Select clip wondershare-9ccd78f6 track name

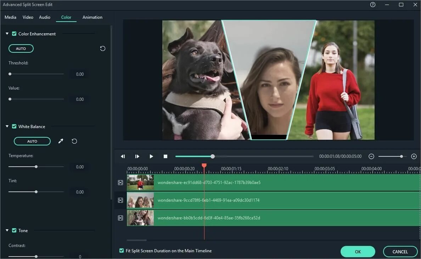click(x=208, y=200)
